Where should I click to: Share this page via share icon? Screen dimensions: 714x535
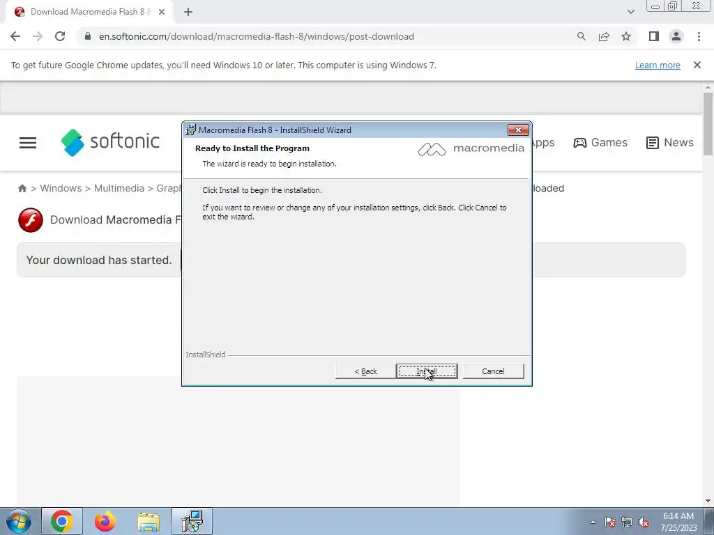coord(604,36)
